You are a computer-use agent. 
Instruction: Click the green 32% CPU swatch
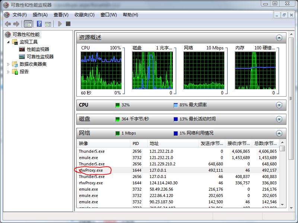118,105
